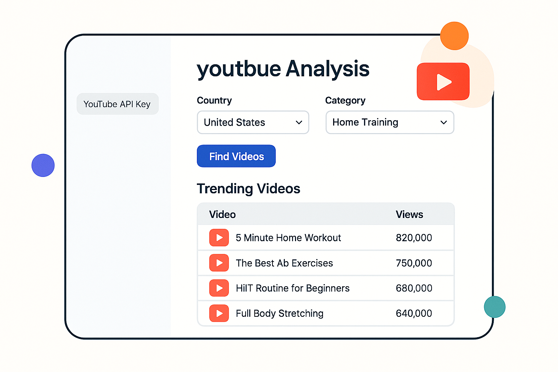Click the chevron on the Country selector
Image resolution: width=558 pixels, height=372 pixels.
tap(299, 122)
